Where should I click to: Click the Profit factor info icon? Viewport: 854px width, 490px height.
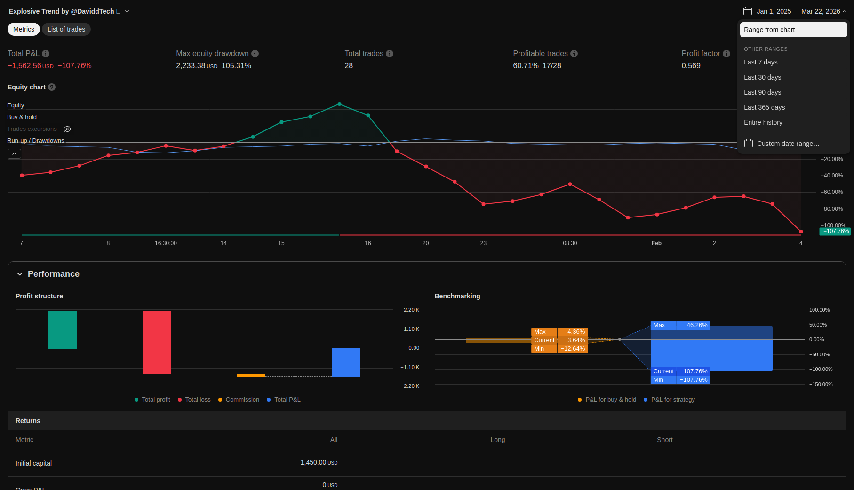coord(726,54)
